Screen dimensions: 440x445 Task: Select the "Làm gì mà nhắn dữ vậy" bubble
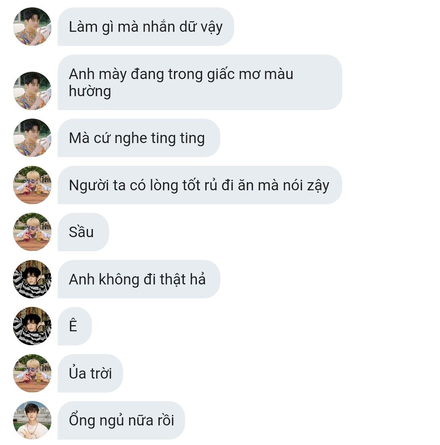click(x=146, y=26)
